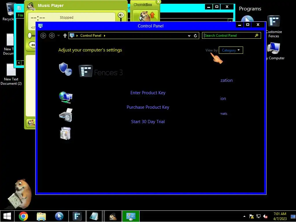Open Programs disc box icon
The width and height of the screenshot is (296, 222).
click(65, 133)
